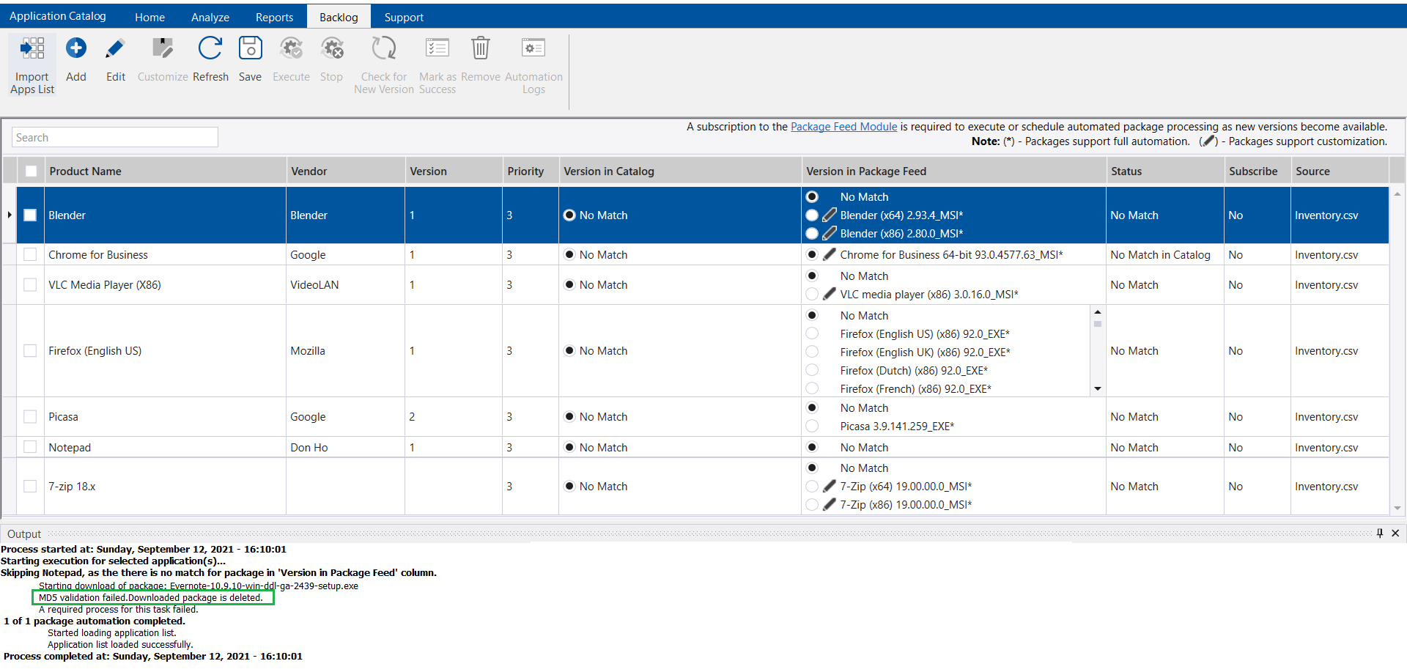Check the Blender row checkbox
This screenshot has width=1407, height=672.
tap(30, 215)
